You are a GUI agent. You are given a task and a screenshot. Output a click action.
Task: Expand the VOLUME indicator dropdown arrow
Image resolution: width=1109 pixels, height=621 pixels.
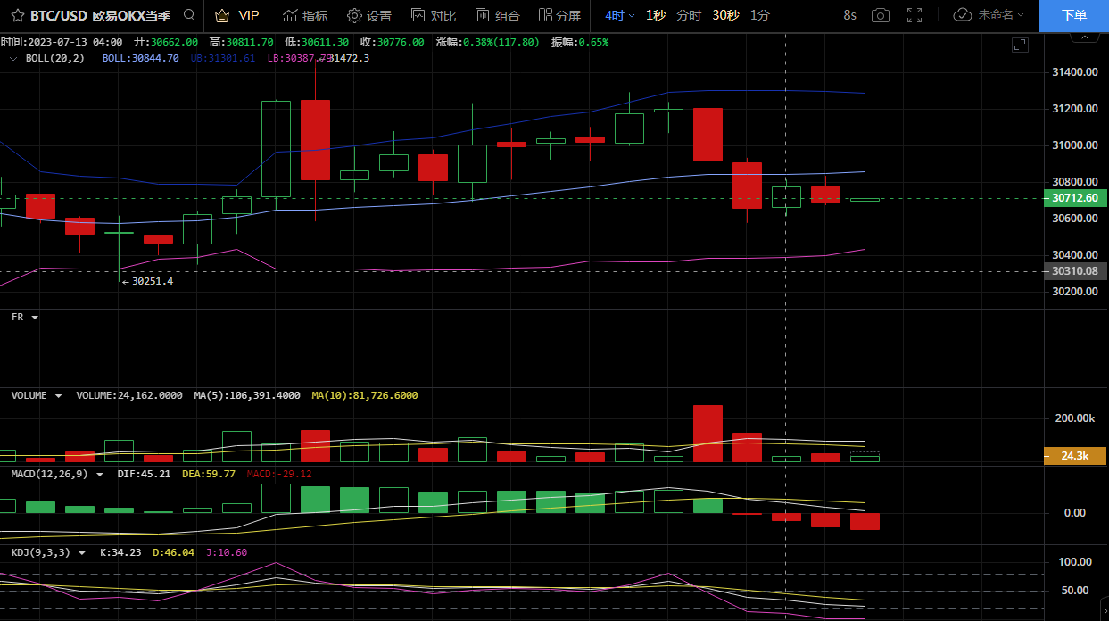pos(59,395)
